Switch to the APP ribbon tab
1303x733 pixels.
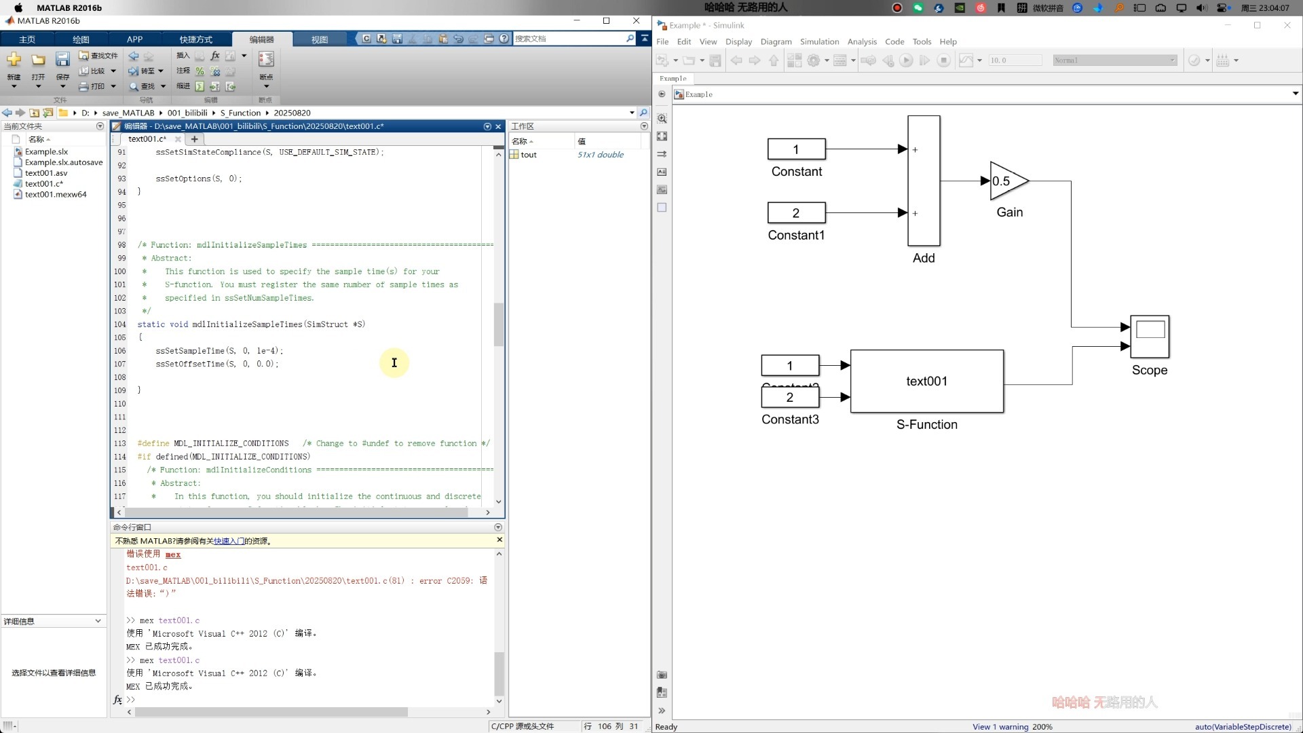pyautogui.click(x=135, y=39)
